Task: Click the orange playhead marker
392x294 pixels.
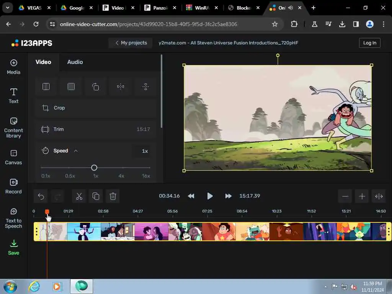Action: [x=47, y=212]
